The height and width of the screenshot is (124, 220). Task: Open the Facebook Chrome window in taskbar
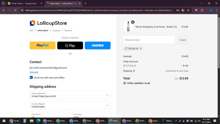tap(14, 121)
